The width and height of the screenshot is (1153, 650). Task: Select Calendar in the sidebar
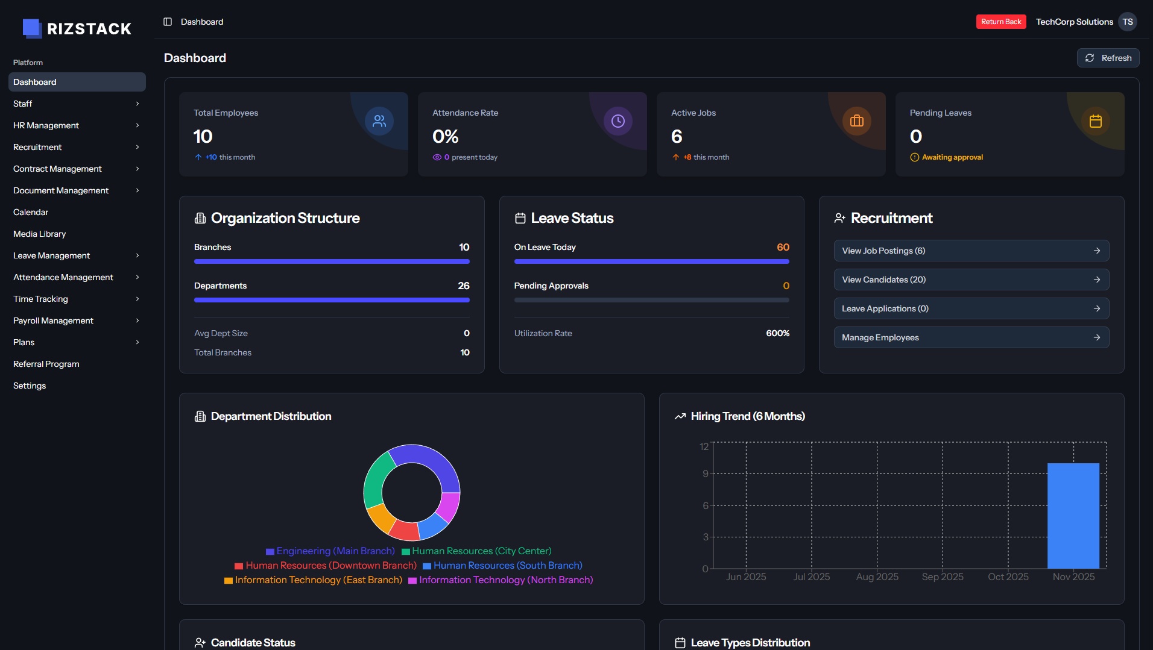pyautogui.click(x=77, y=212)
